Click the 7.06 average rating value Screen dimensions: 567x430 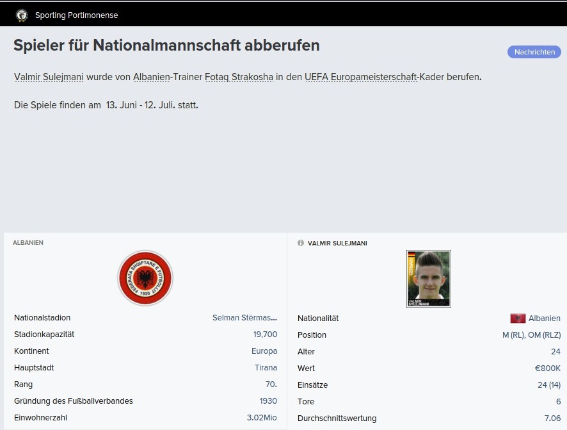pyautogui.click(x=550, y=418)
